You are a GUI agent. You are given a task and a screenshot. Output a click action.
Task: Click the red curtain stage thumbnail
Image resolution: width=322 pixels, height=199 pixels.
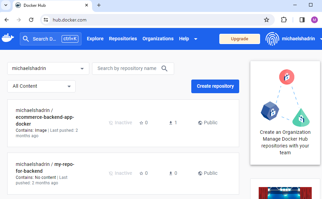click(x=285, y=193)
